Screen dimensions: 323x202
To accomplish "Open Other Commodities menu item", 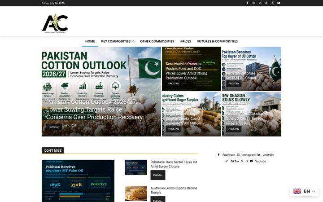I will [157, 41].
